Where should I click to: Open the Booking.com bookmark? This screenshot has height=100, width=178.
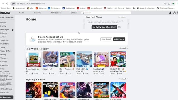pos(69,8)
